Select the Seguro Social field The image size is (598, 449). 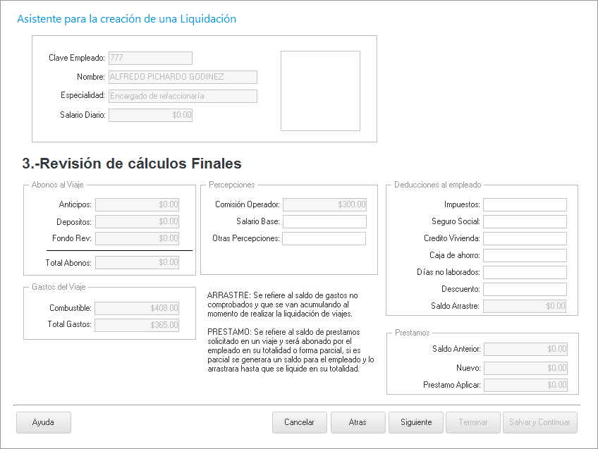pyautogui.click(x=525, y=221)
